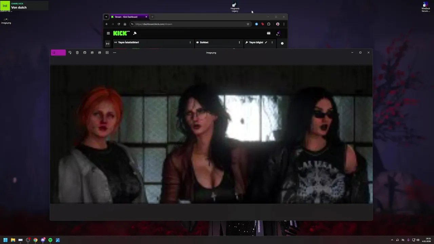The width and height of the screenshot is (434, 244).
Task: Click the broadcast icon in Kick sidebar
Action: [x=107, y=43]
